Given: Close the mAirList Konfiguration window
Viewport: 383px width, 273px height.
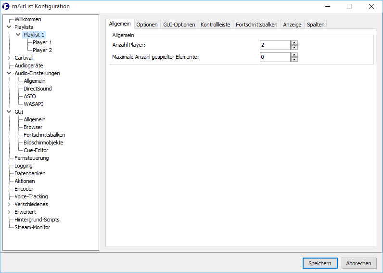Looking at the screenshot, I should tap(371, 6).
